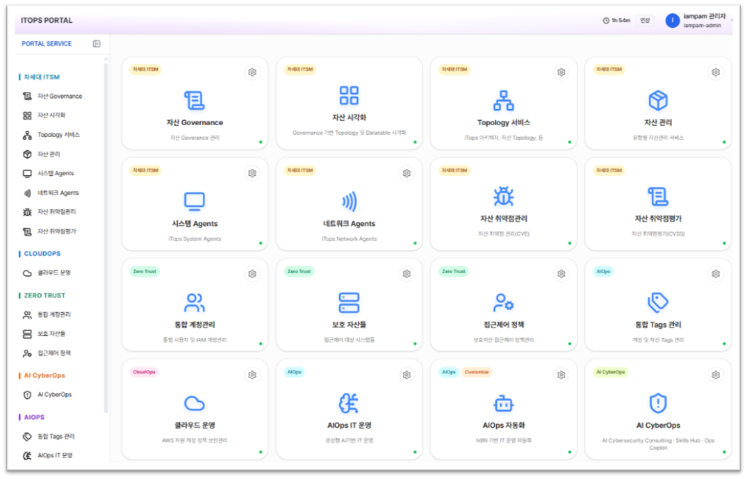Screen dimensions: 747x479
Task: Extend session with the 연장 button
Action: point(645,20)
